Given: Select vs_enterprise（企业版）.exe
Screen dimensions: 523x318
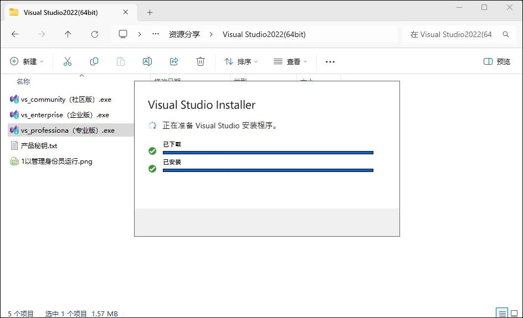Looking at the screenshot, I should click(x=65, y=115).
